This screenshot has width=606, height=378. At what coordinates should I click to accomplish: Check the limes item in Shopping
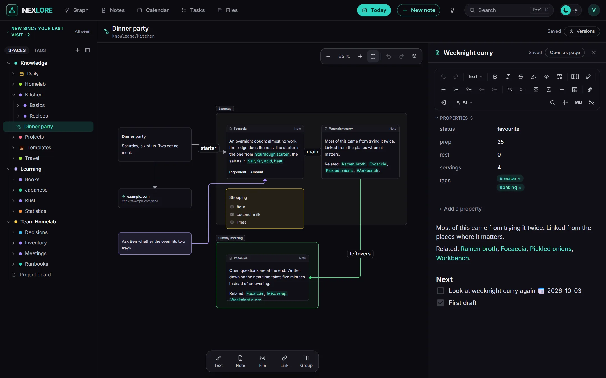[x=232, y=222]
